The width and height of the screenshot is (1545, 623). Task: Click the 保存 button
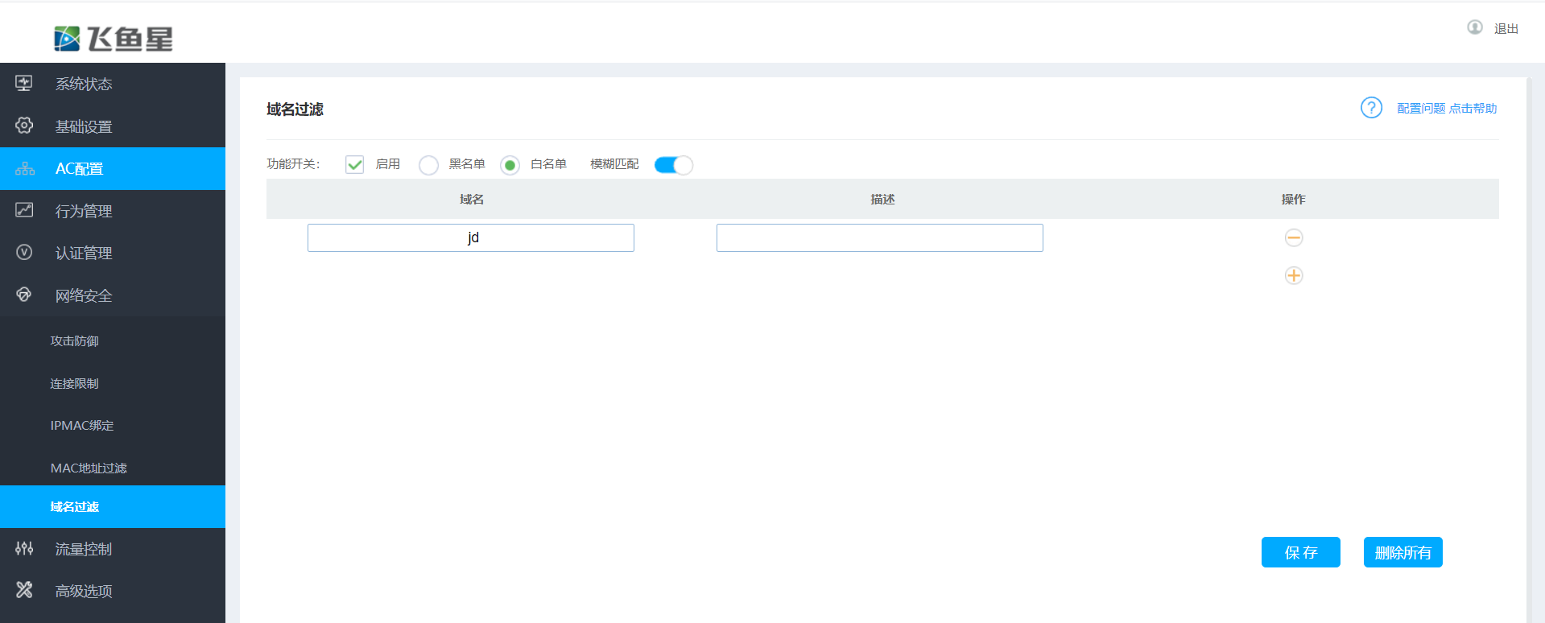1300,552
